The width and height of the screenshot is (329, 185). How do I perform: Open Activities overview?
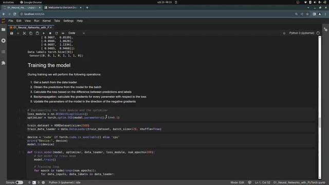tap(8, 2)
